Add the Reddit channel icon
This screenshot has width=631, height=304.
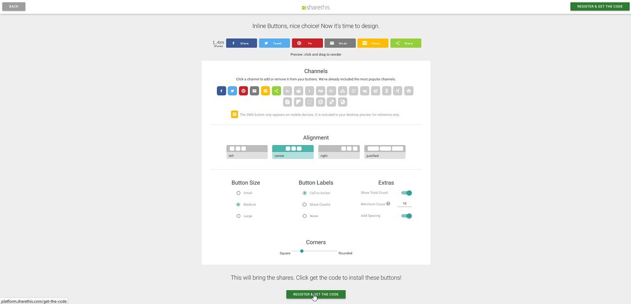point(298,91)
